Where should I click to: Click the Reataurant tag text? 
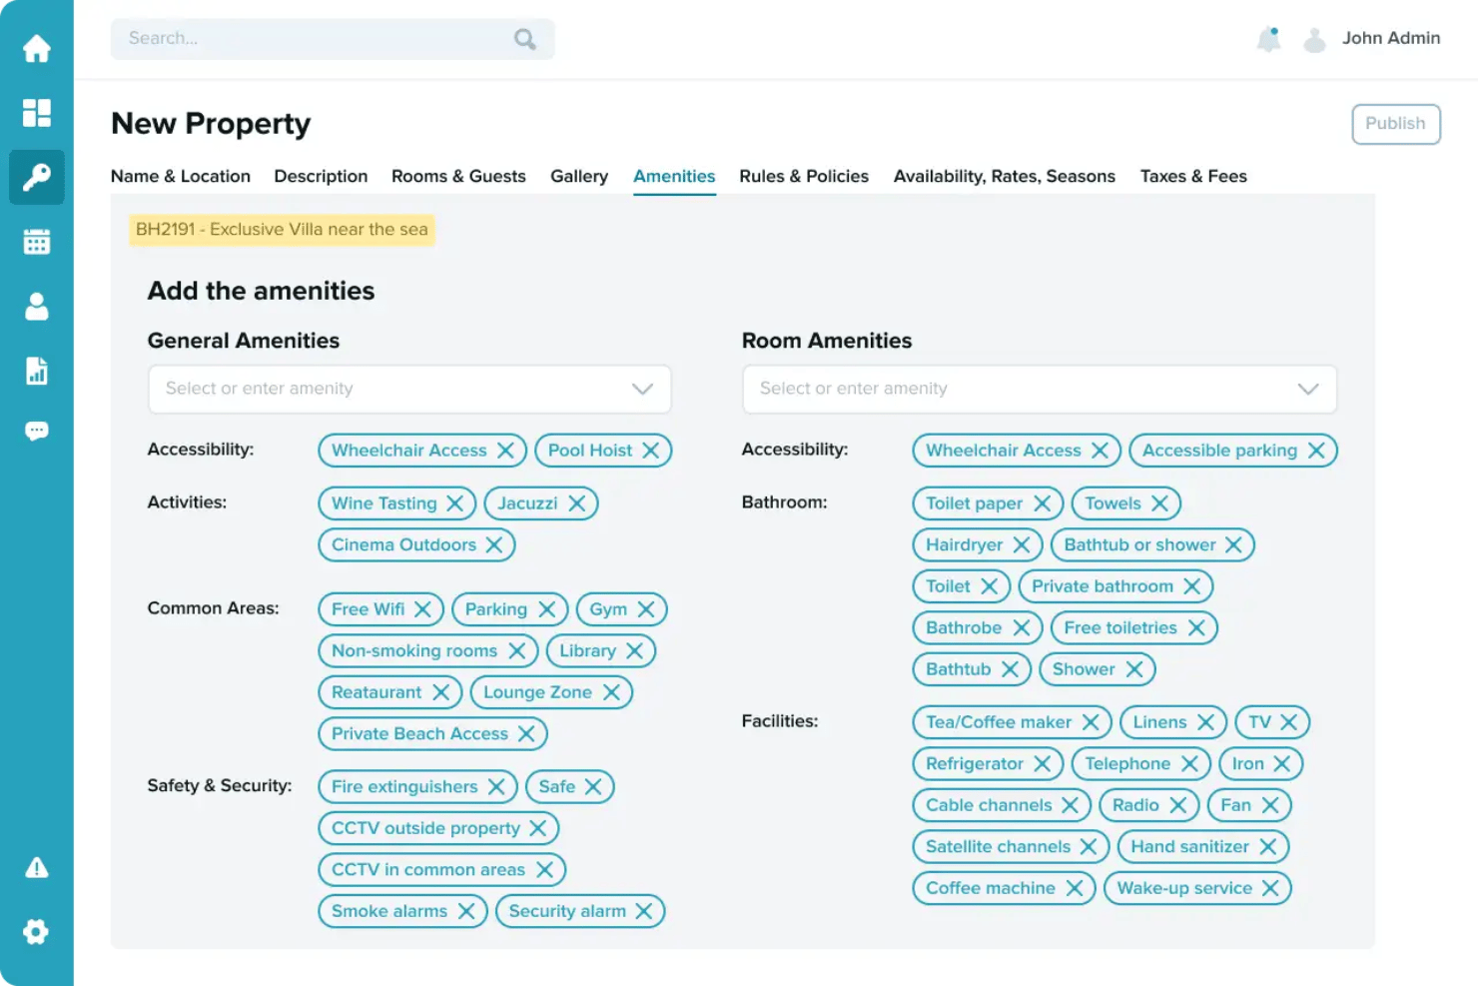[376, 692]
